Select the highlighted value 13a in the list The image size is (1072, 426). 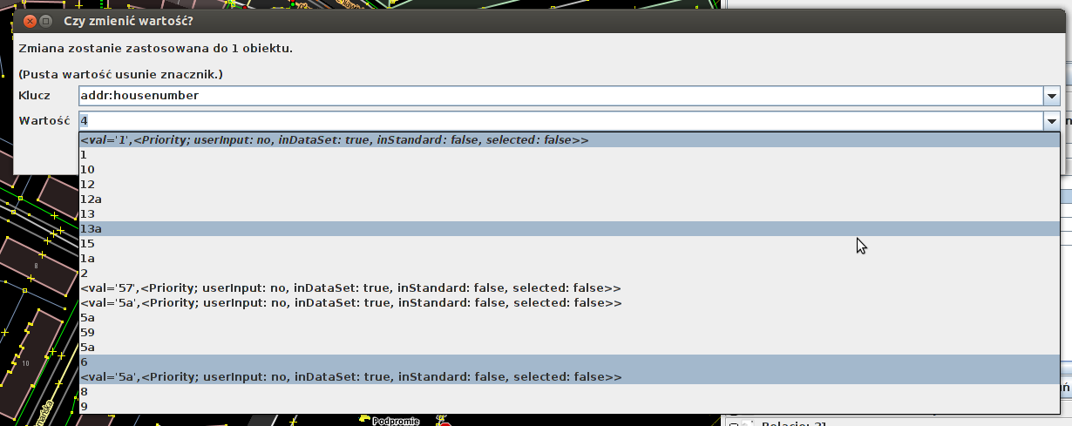tap(92, 228)
